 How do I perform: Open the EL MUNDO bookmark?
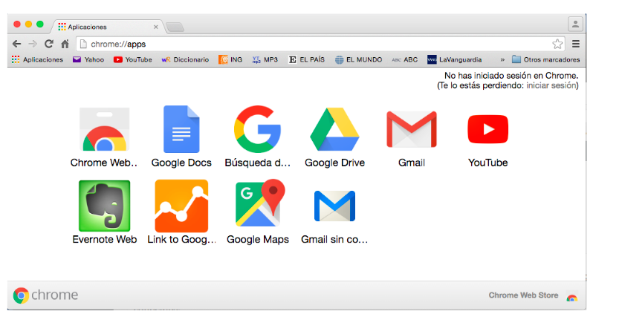pos(359,59)
